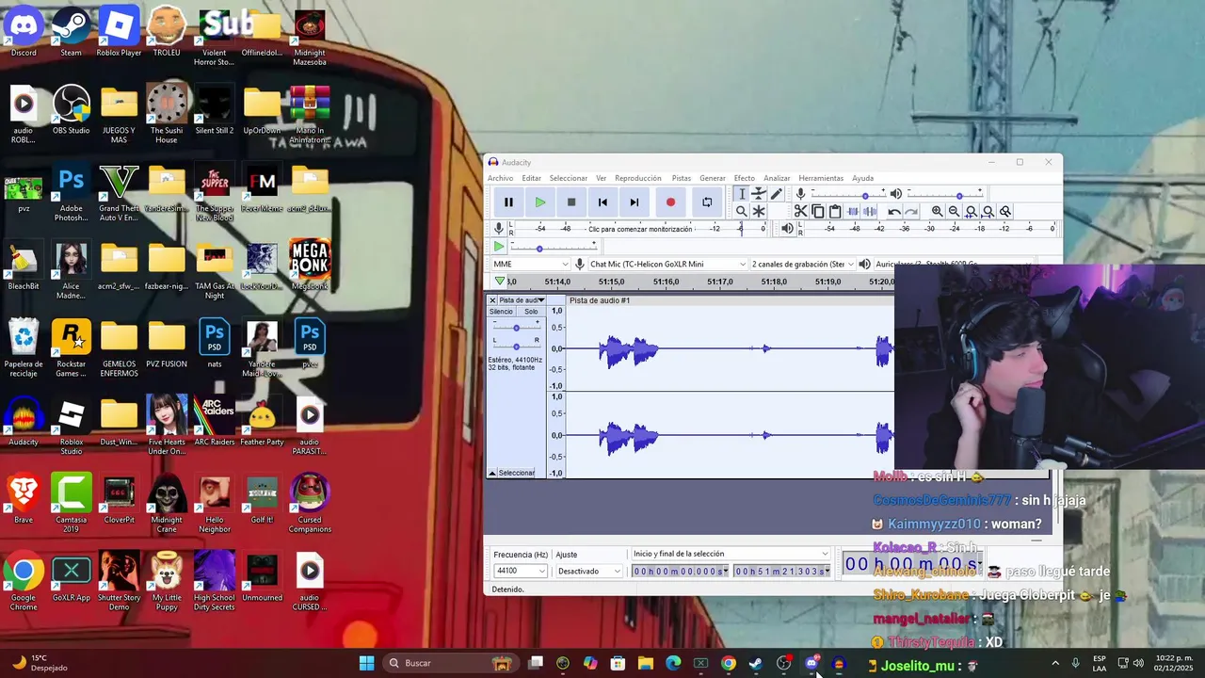
Task: Pause playback in Audacity
Action: pyautogui.click(x=508, y=202)
